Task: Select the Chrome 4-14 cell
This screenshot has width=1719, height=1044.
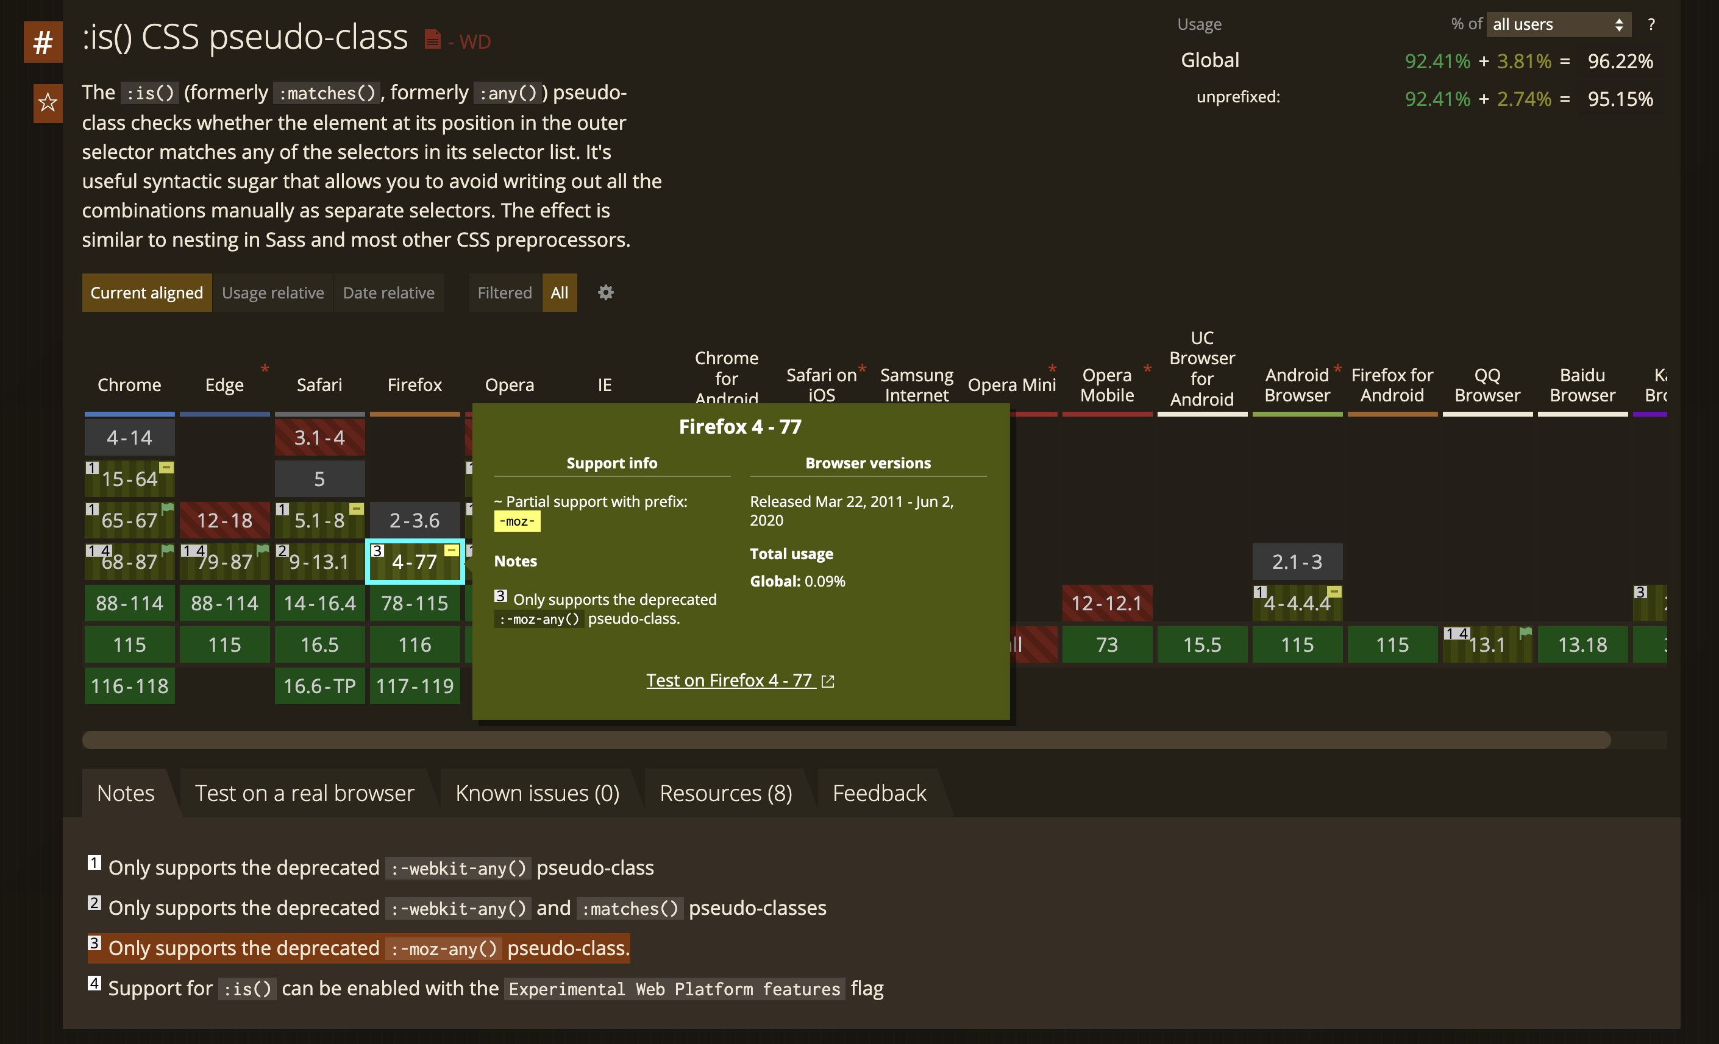Action: (130, 438)
